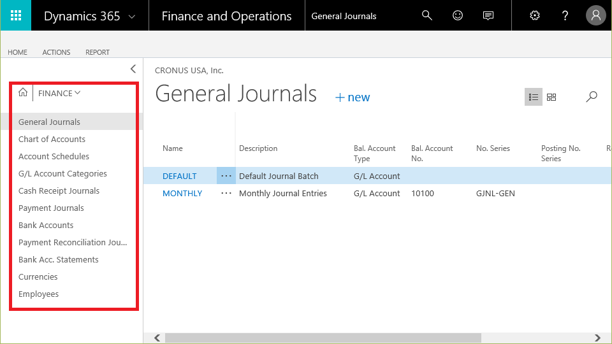The image size is (612, 344).
Task: Open Currencies page
Action: pos(38,276)
